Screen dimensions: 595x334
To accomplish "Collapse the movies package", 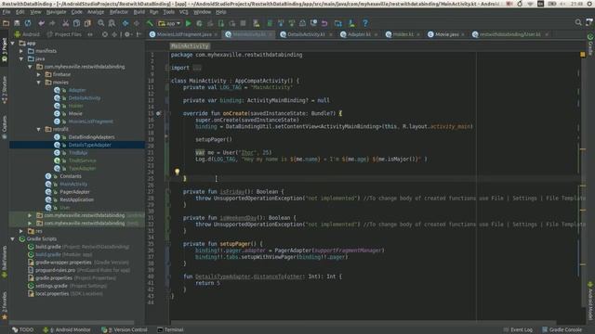I will coord(39,83).
